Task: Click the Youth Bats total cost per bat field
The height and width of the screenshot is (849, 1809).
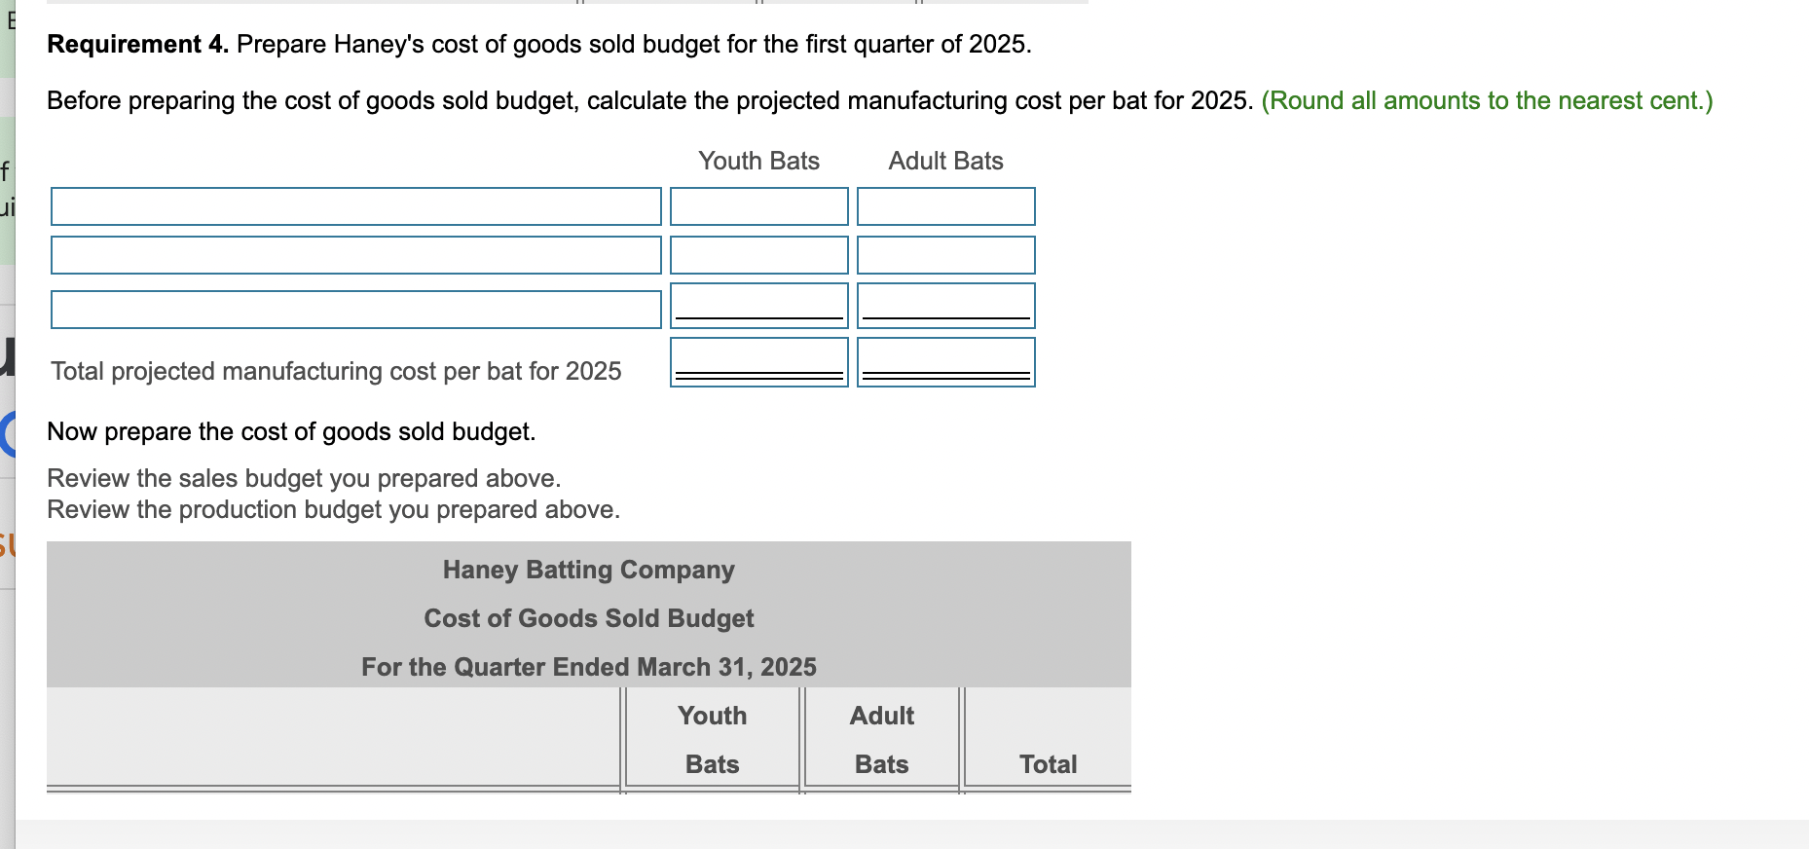Action: click(x=758, y=360)
